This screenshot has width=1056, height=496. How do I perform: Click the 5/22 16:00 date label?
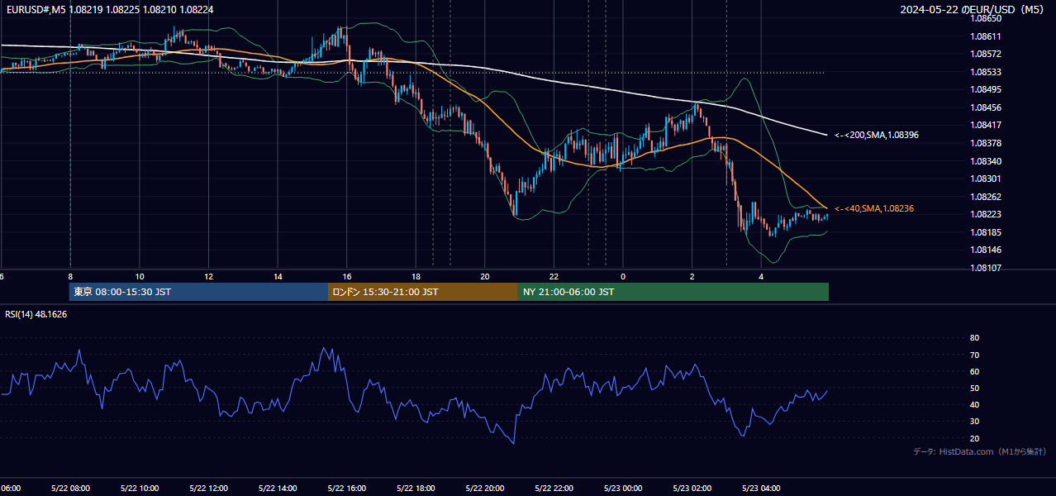coord(347,488)
